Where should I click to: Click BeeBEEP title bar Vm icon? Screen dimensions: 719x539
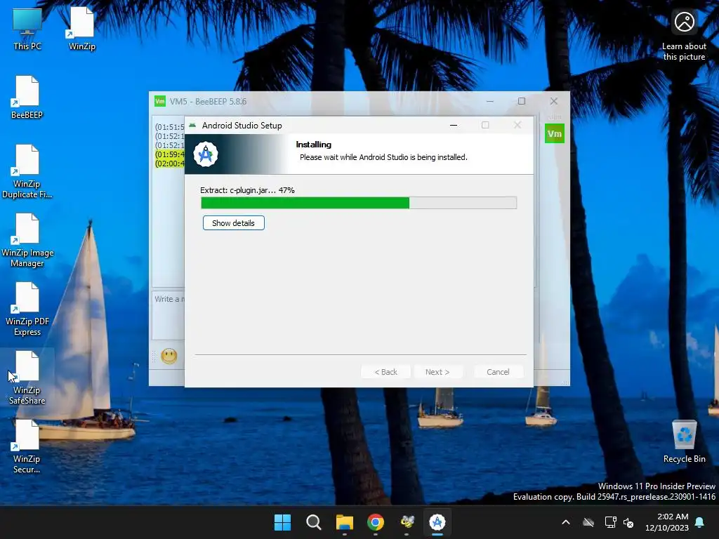coord(160,101)
